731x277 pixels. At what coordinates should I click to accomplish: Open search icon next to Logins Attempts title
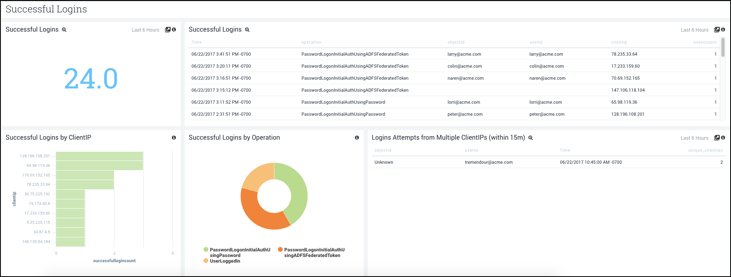pyautogui.click(x=530, y=138)
